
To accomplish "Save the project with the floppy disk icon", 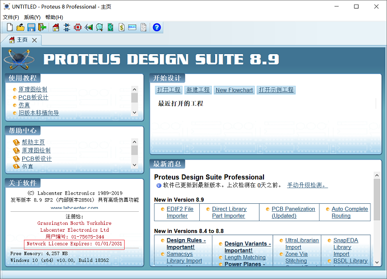I will [31, 27].
